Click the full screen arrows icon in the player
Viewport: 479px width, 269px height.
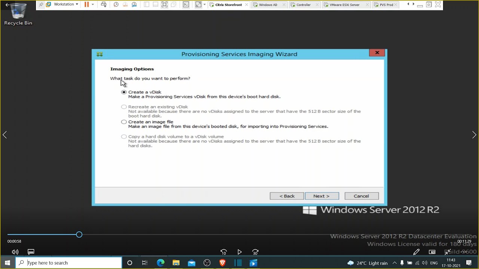pos(448,252)
